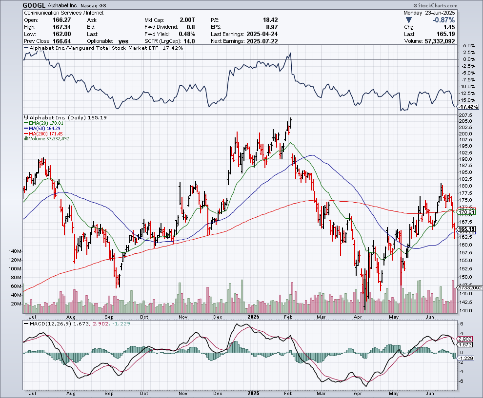Image resolution: width=483 pixels, height=398 pixels.
Task: Click the Next Earnings date 2025-07-22
Action: [262, 41]
